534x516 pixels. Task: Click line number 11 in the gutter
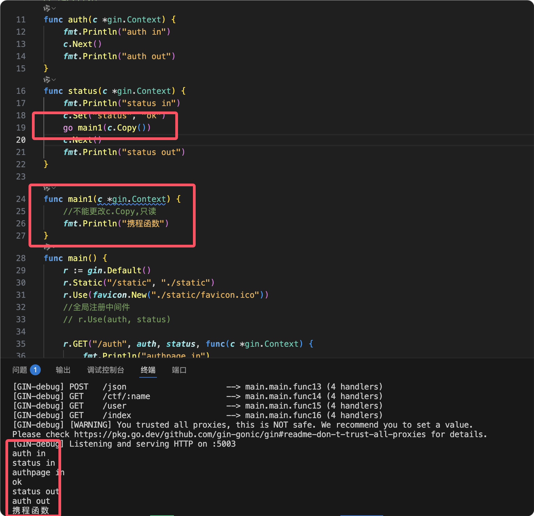pyautogui.click(x=21, y=20)
